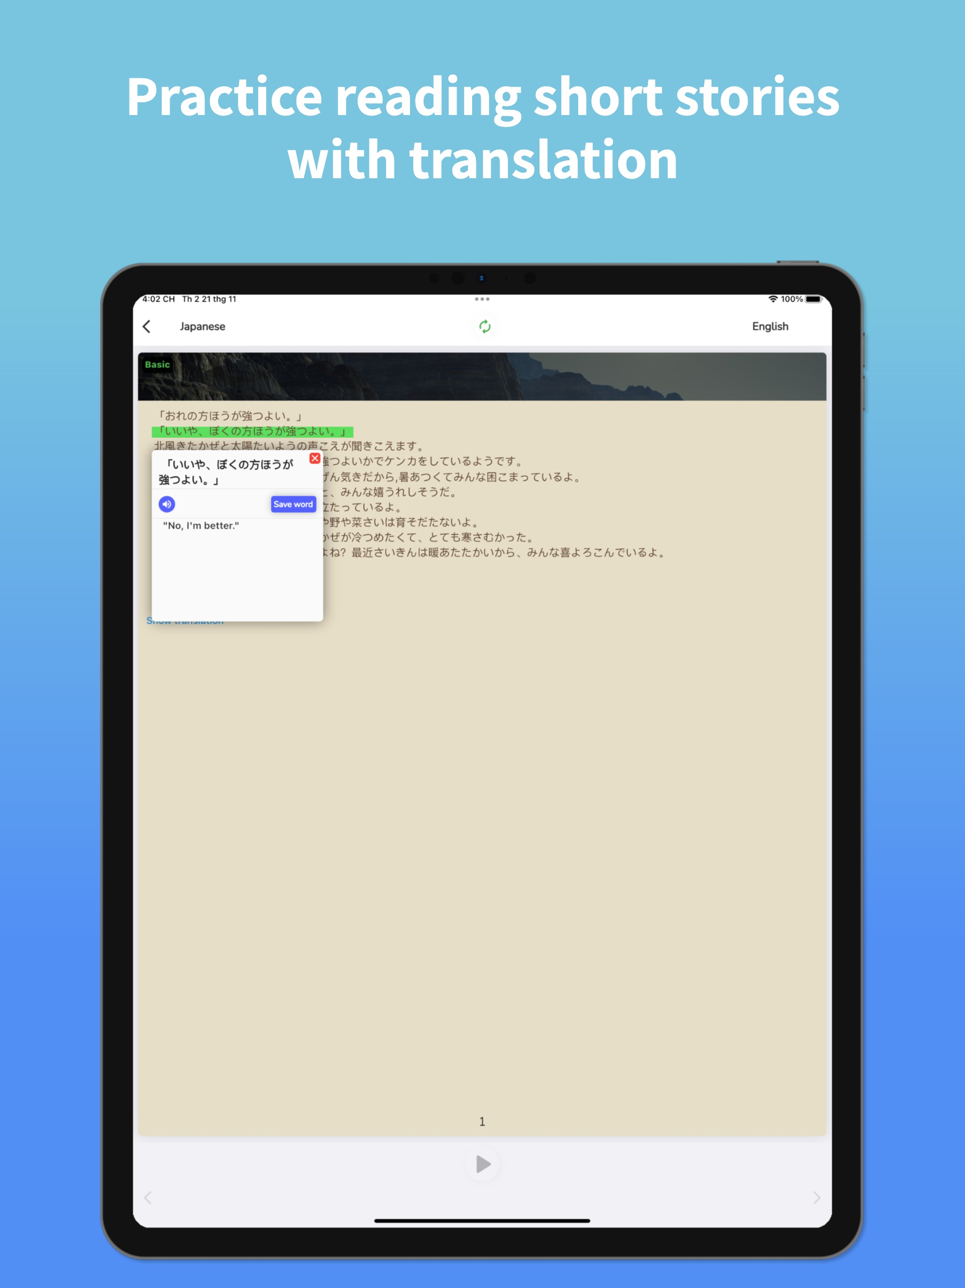Tap the sentence ending 強つよいかでケンカをしているようです。
Image resolution: width=965 pixels, height=1288 pixels.
tap(423, 461)
